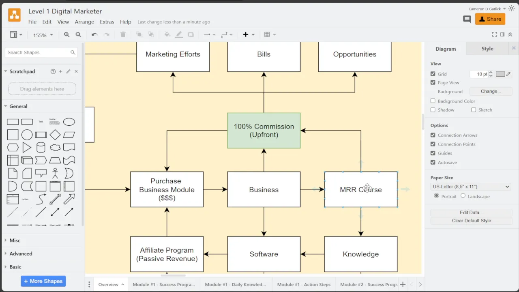Open Module #1 - Action Steps page tab

pyautogui.click(x=304, y=284)
